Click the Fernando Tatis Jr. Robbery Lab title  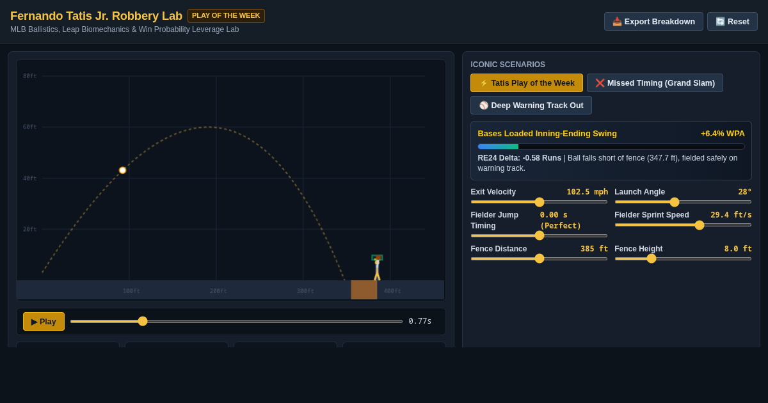96,16
